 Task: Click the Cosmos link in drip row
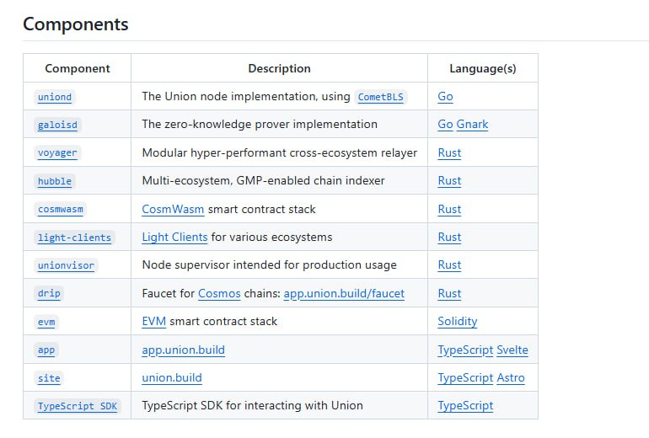click(219, 294)
